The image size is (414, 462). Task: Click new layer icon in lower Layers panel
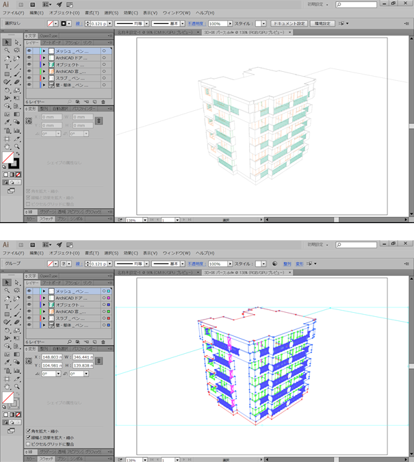click(94, 341)
